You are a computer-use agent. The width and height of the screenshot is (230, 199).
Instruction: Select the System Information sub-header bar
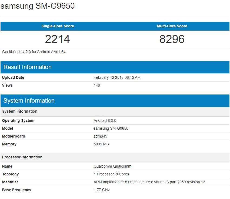[x=20, y=111]
